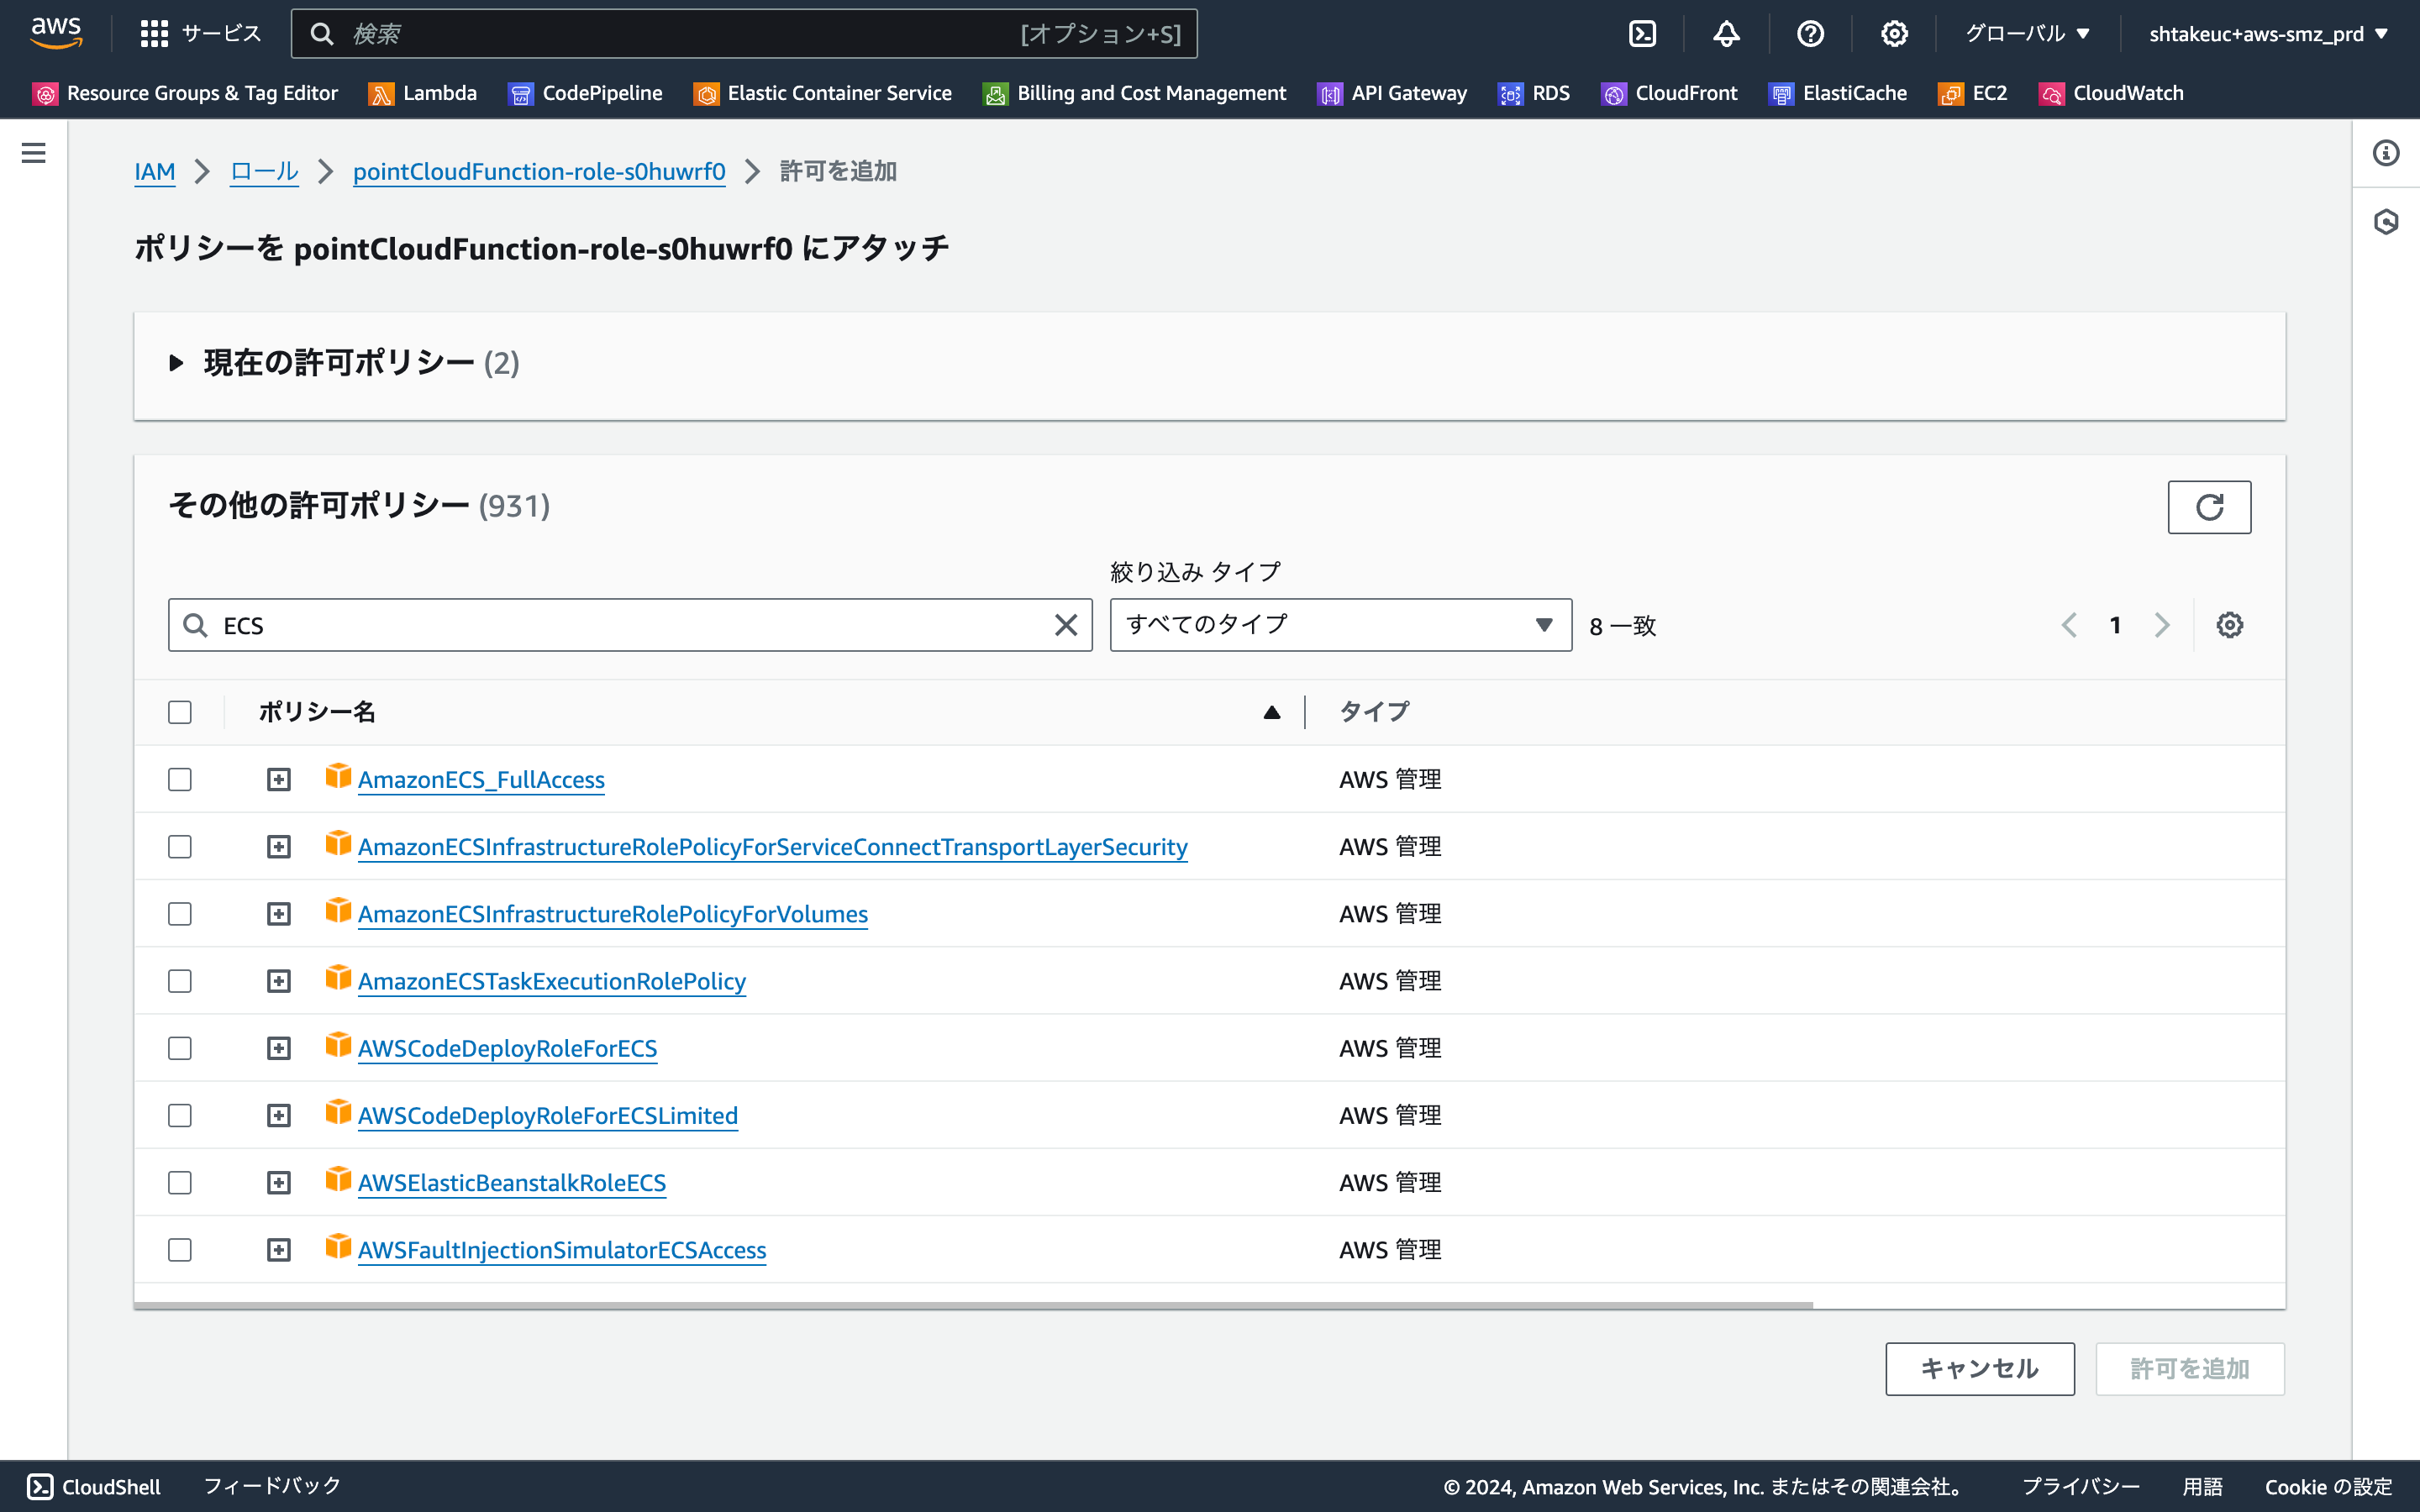This screenshot has width=2420, height=1512.
Task: Click the AWS logo home icon
Action: 56,33
